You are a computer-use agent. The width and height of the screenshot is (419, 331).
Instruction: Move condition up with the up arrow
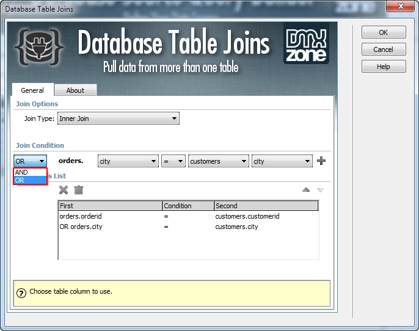pos(306,190)
